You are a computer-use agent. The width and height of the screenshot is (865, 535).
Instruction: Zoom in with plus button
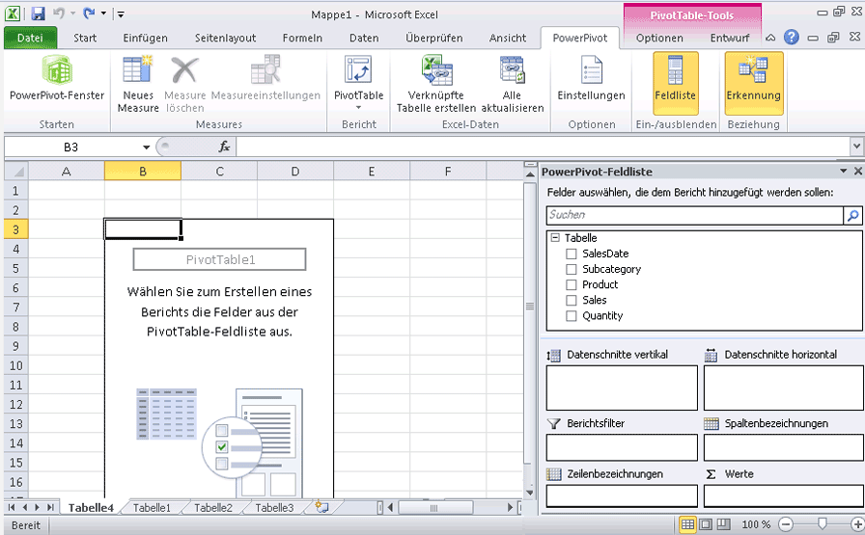click(858, 524)
